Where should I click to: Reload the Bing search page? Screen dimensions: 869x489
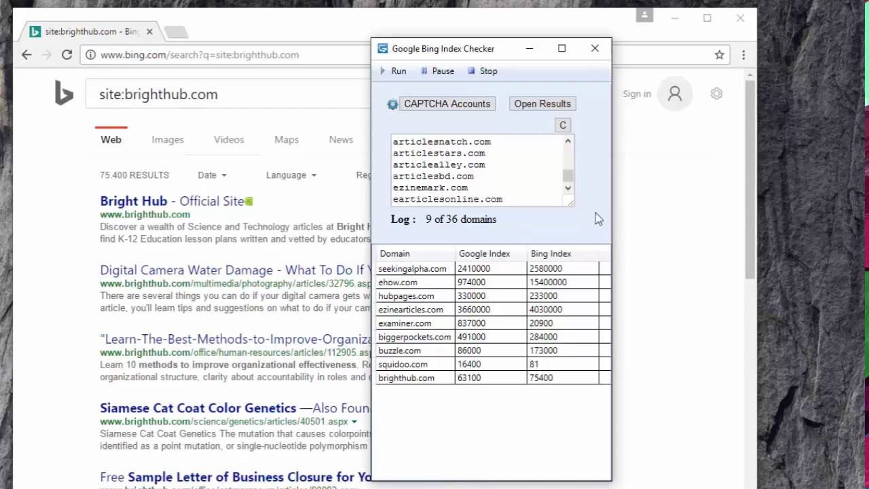[67, 55]
